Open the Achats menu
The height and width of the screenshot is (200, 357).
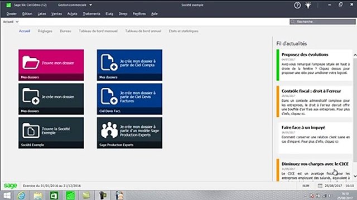(x=72, y=13)
